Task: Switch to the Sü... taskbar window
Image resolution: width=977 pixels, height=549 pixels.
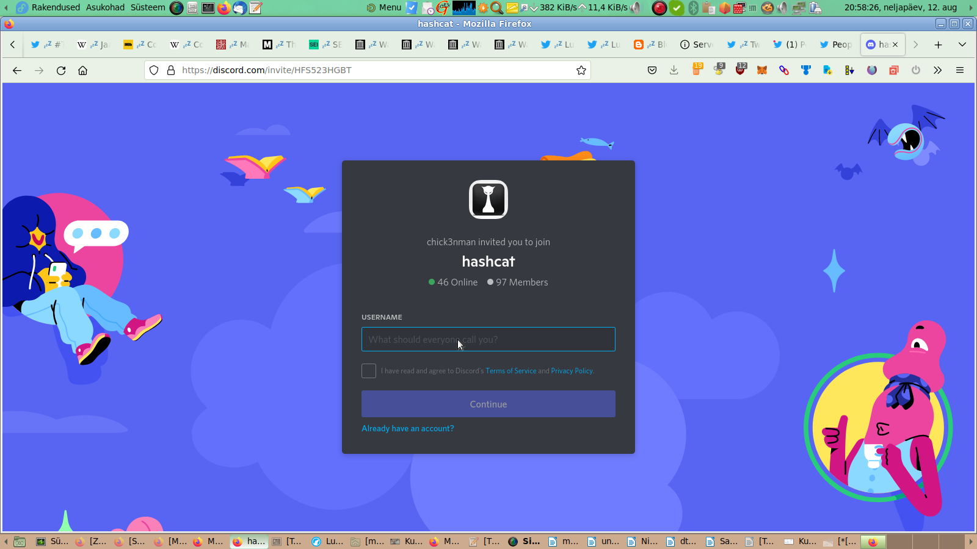Action: 53,541
